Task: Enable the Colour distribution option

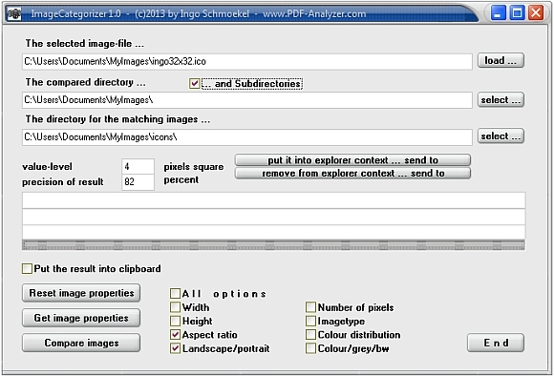Action: pyautogui.click(x=310, y=335)
